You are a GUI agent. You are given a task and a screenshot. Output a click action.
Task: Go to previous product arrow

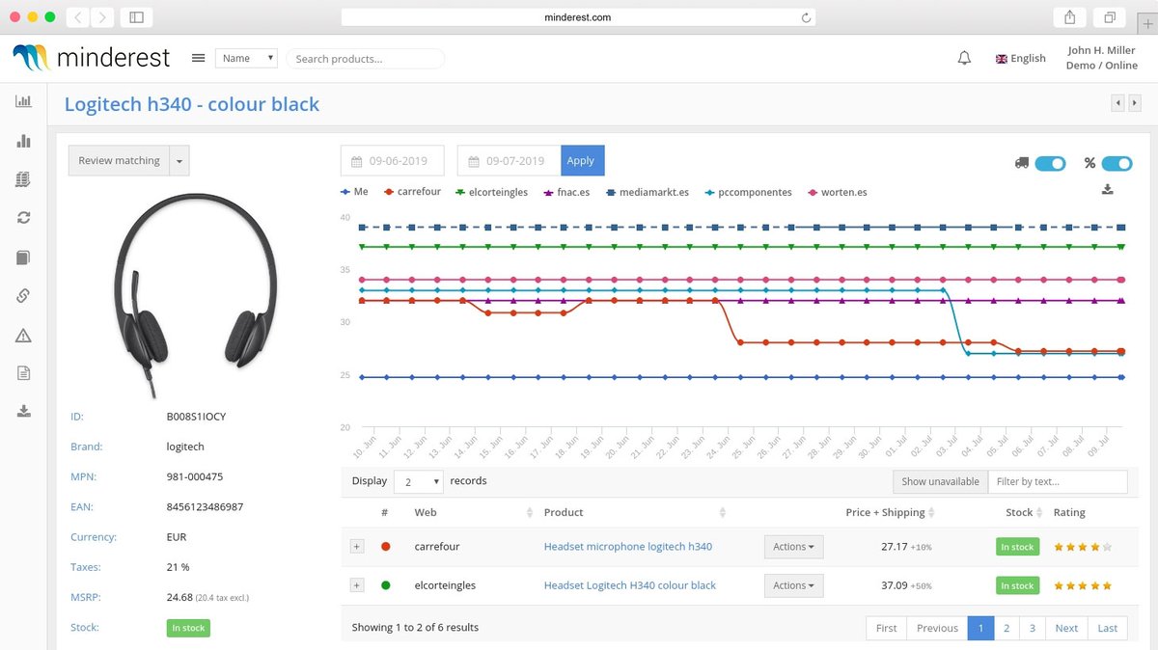coord(1118,102)
